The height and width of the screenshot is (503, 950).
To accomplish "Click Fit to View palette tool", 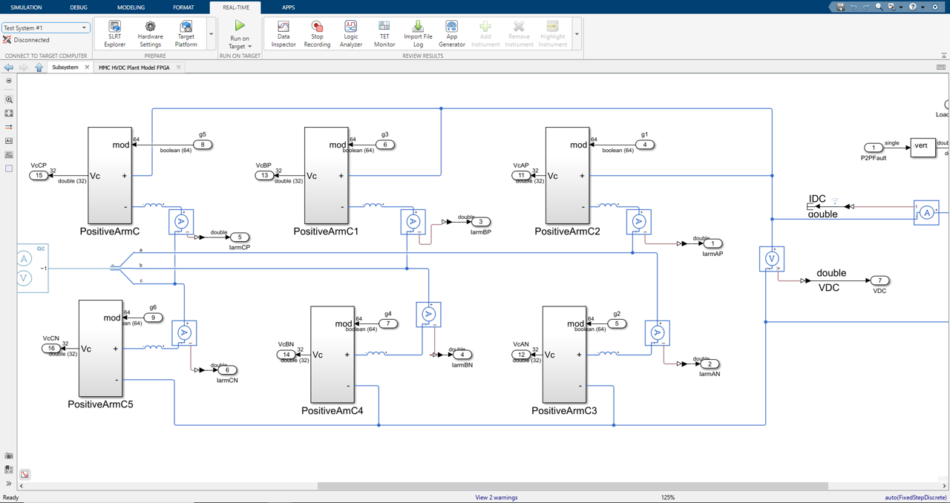I will 9,114.
